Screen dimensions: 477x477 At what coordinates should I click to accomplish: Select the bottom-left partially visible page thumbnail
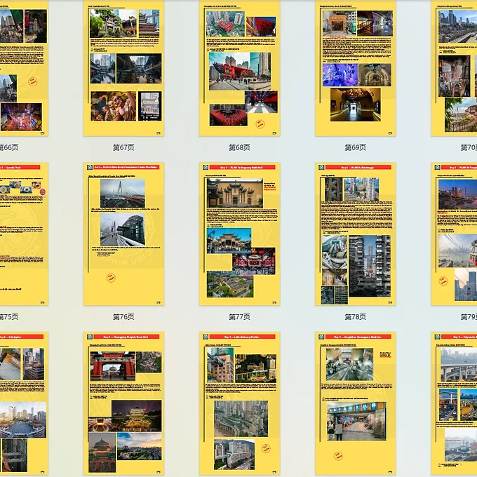[24, 403]
